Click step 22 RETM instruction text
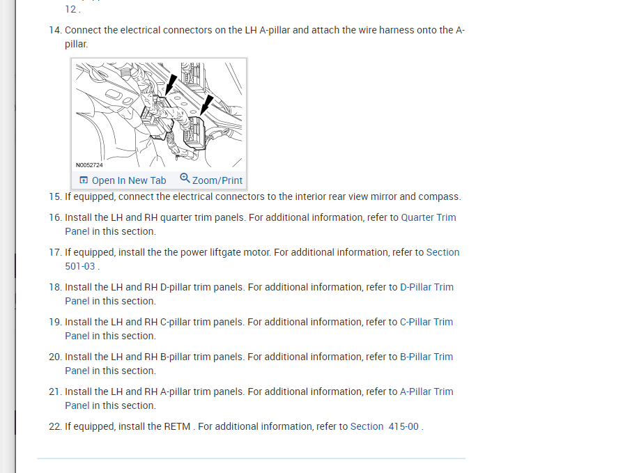 pos(244,426)
